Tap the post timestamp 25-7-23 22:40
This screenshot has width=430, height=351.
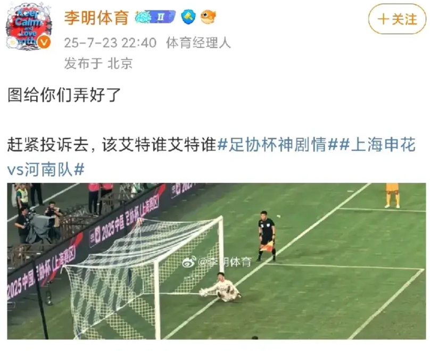(110, 43)
